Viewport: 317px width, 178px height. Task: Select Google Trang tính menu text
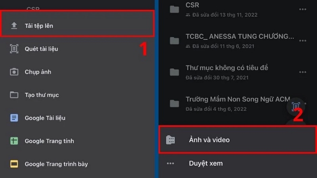[x=49, y=141]
